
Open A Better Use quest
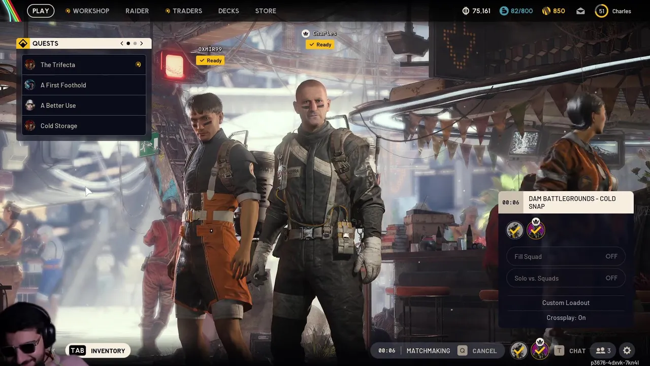pyautogui.click(x=84, y=105)
